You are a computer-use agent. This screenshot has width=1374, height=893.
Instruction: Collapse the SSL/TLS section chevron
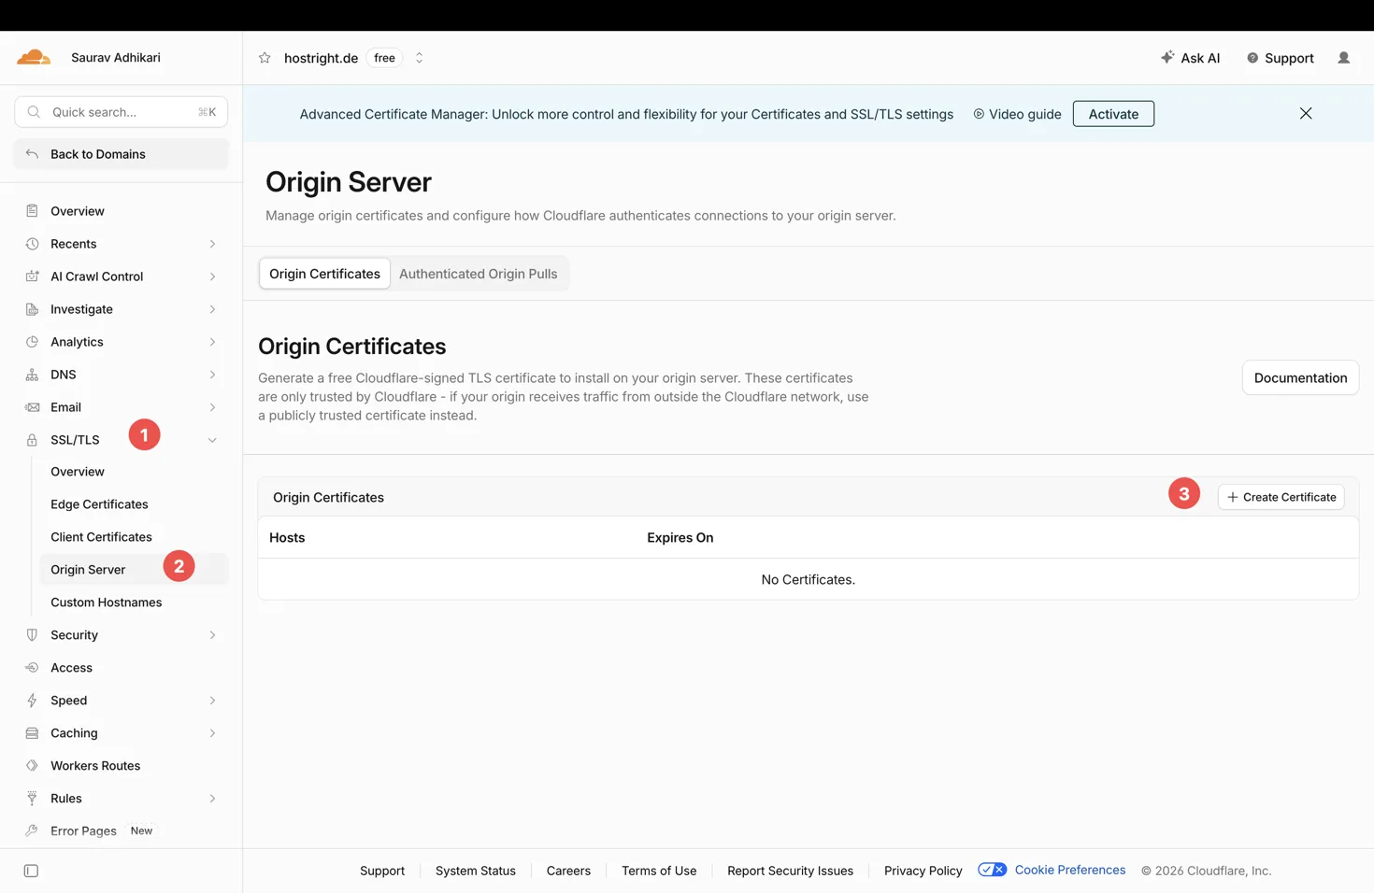click(x=212, y=440)
